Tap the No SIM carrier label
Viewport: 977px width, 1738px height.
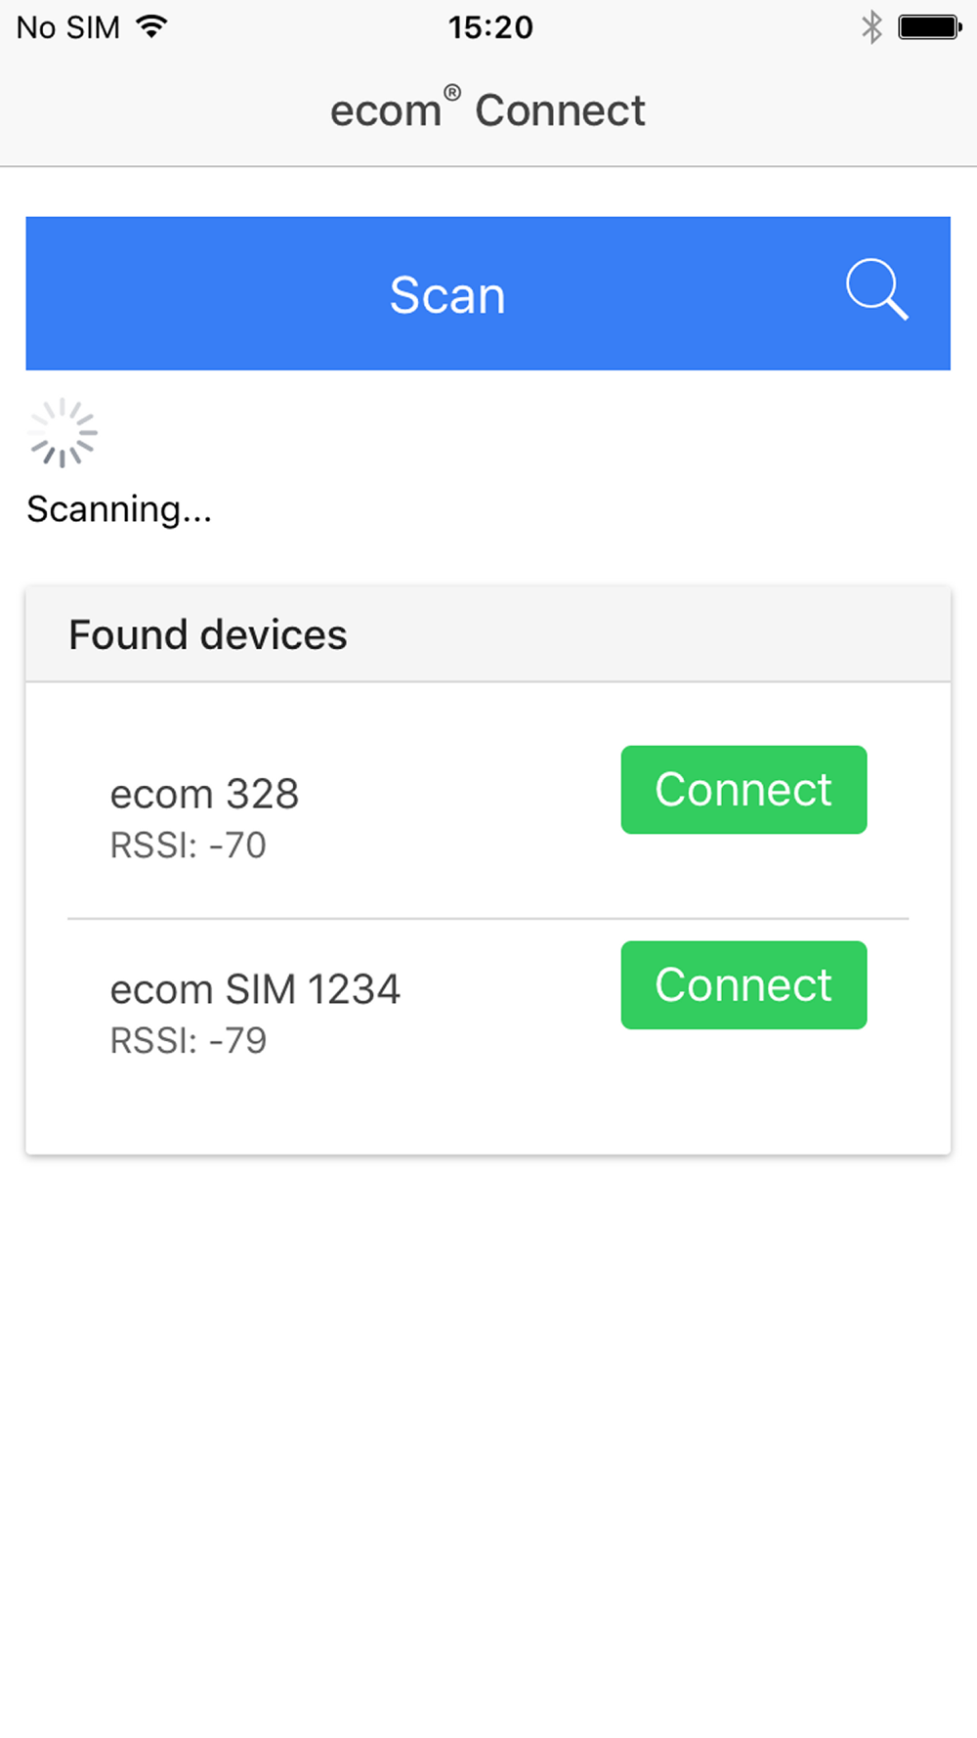coord(67,27)
